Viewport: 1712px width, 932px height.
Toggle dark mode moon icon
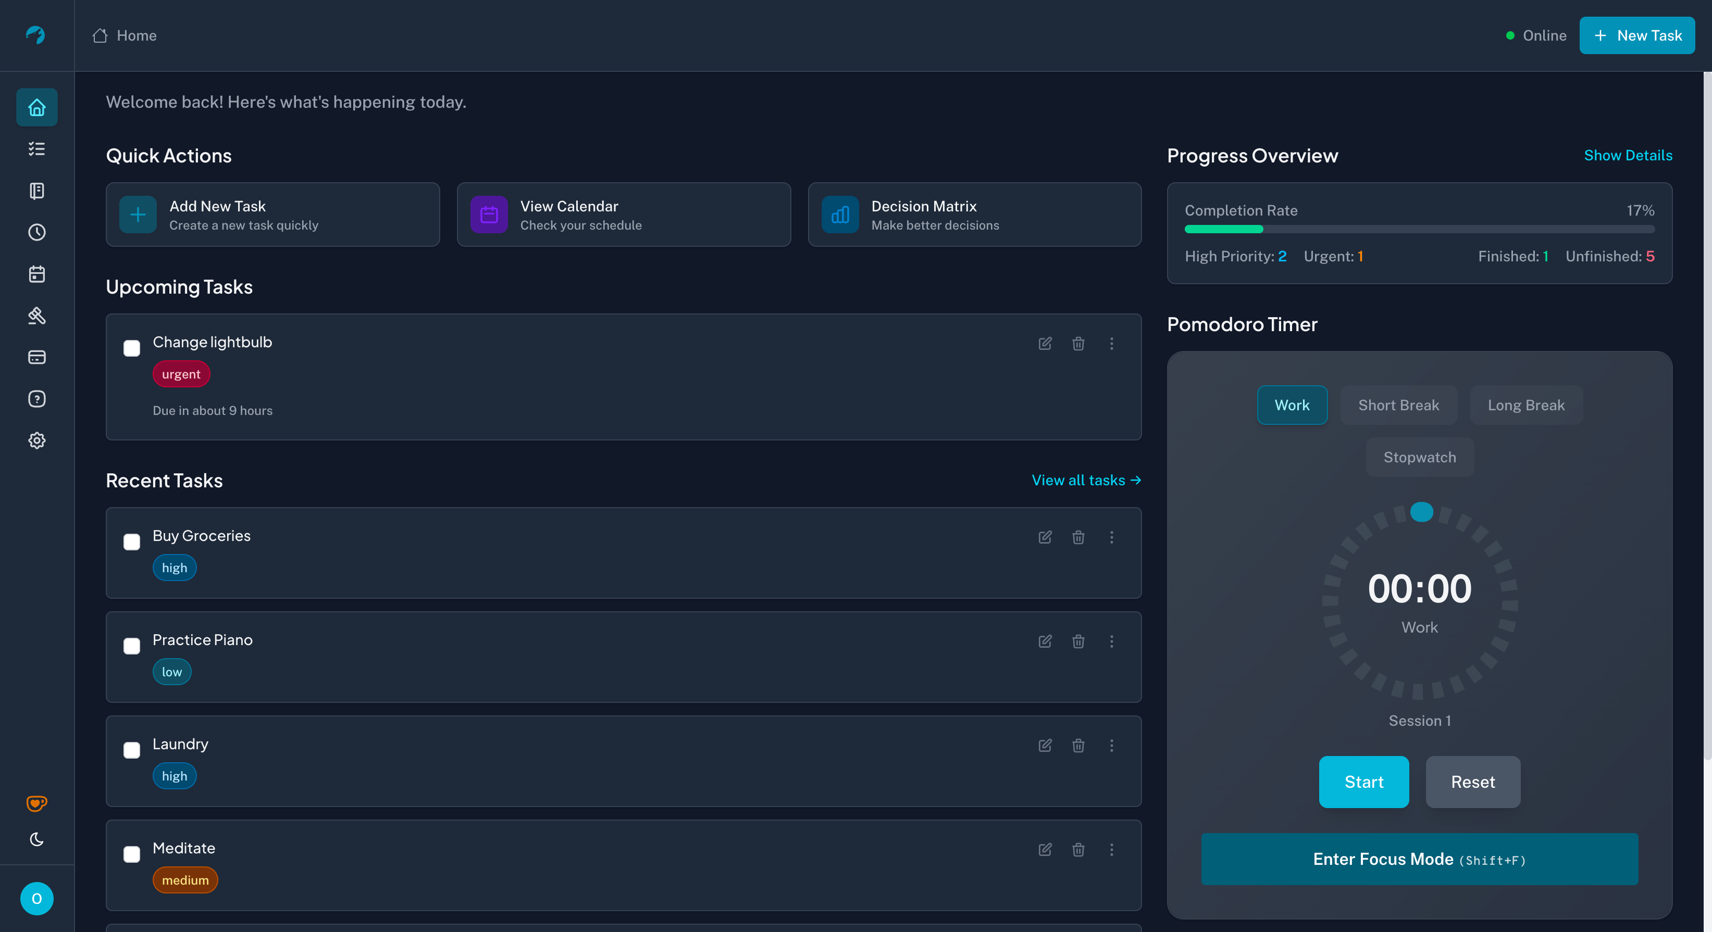(36, 840)
